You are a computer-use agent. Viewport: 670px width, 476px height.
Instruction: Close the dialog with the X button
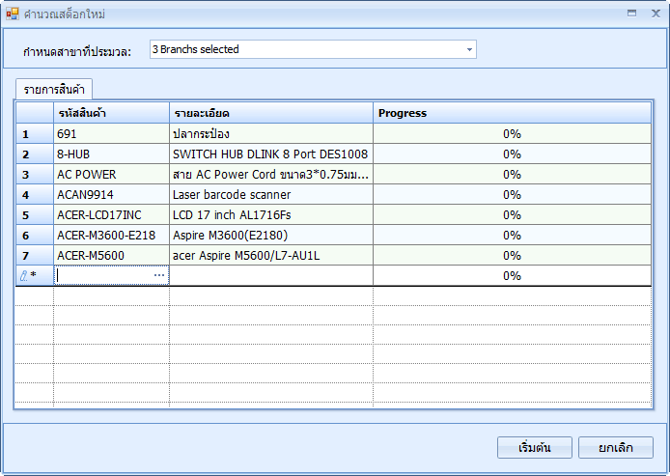point(653,14)
